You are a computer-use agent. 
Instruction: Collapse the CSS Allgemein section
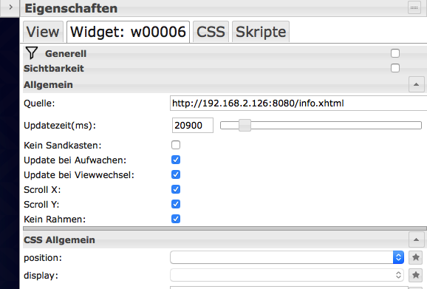point(416,239)
